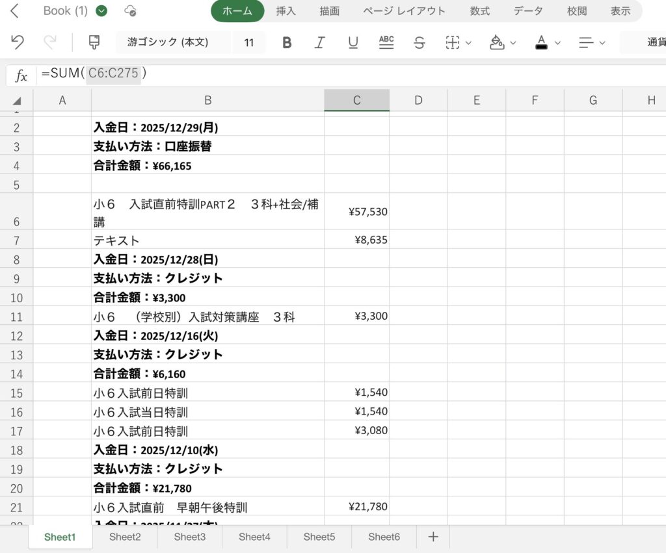Click the fx insert function icon

21,76
